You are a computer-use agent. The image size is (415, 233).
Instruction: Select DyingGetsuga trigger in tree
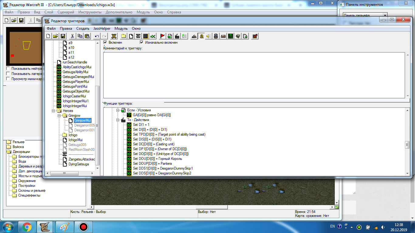pos(79,164)
